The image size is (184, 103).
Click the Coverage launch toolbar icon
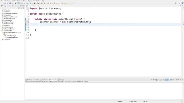click(x=34, y=3)
